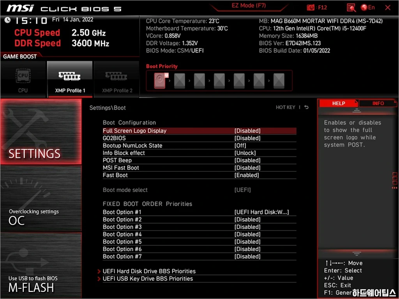This screenshot has height=299, width=399.
Task: Click the third Boot Priority device slot
Action: 199,81
